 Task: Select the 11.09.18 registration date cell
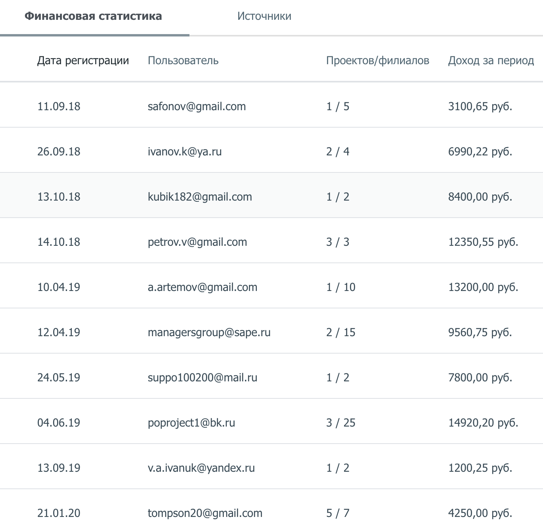[59, 107]
